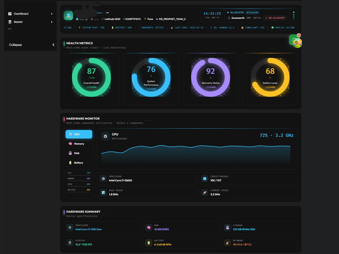
Task: Click the LIVE indicator strip
Action: [x=294, y=16]
